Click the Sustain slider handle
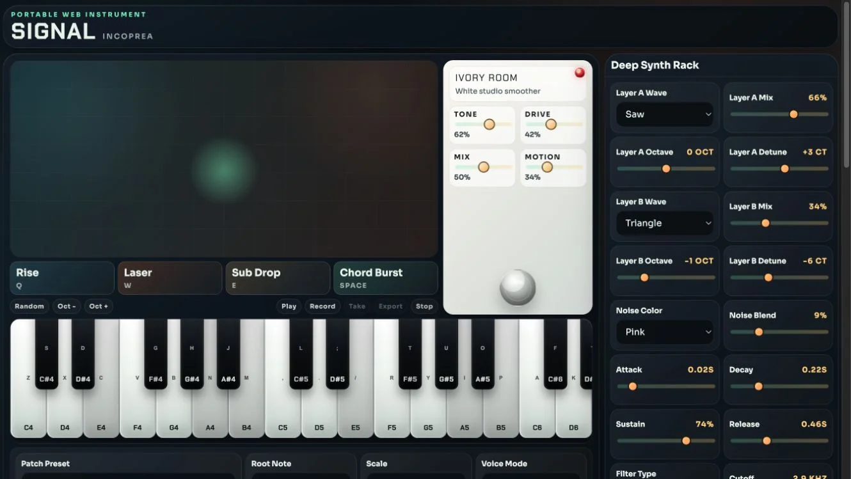The width and height of the screenshot is (851, 479). 686,441
